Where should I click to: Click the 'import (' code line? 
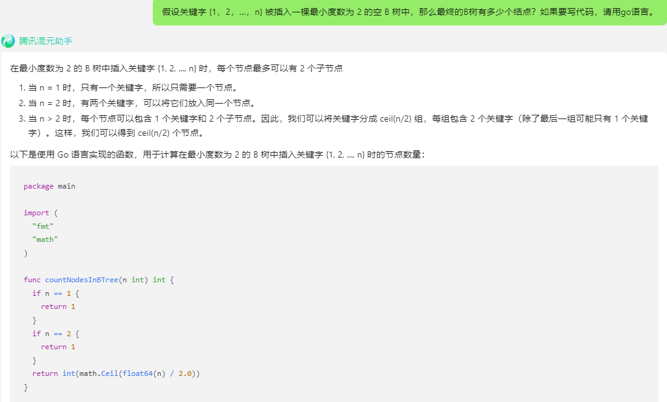(41, 213)
